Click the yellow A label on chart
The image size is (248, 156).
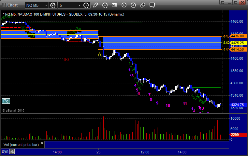click(x=99, y=54)
